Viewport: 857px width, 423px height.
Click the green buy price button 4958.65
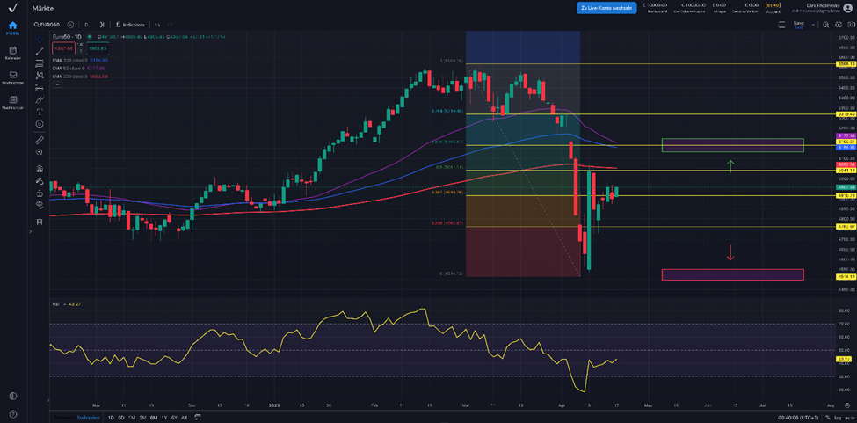[98, 48]
